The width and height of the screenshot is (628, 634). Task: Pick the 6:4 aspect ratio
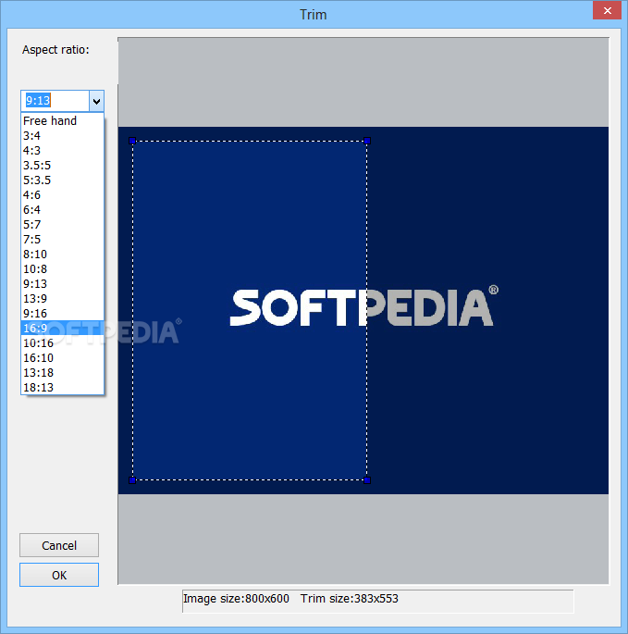click(x=62, y=210)
